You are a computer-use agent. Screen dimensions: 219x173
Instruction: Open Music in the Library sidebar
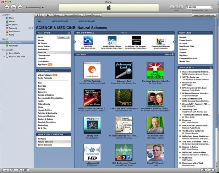click(11, 18)
